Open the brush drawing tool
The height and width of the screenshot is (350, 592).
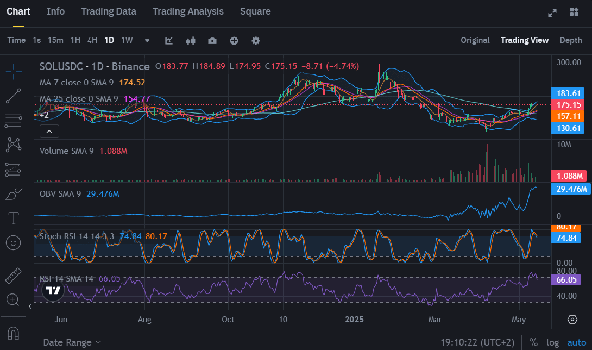coord(14,194)
